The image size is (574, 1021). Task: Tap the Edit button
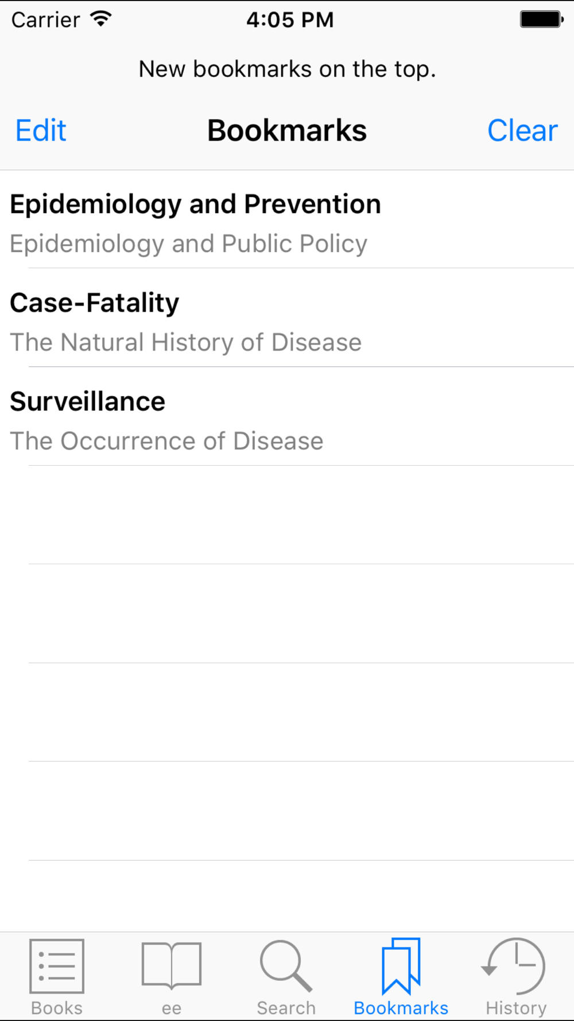tap(41, 130)
